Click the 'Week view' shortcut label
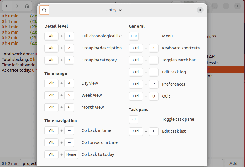 pyautogui.click(x=92, y=95)
